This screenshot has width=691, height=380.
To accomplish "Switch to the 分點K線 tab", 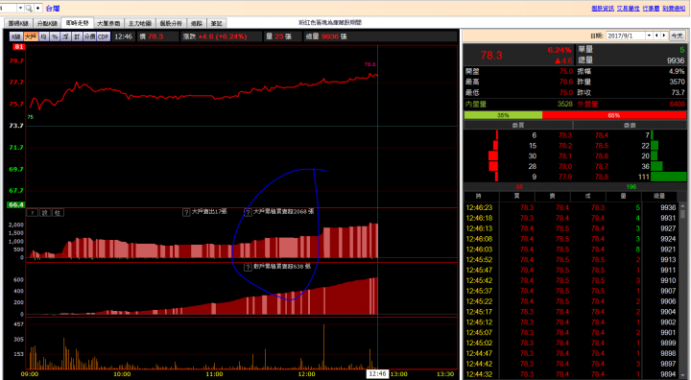I will point(47,23).
